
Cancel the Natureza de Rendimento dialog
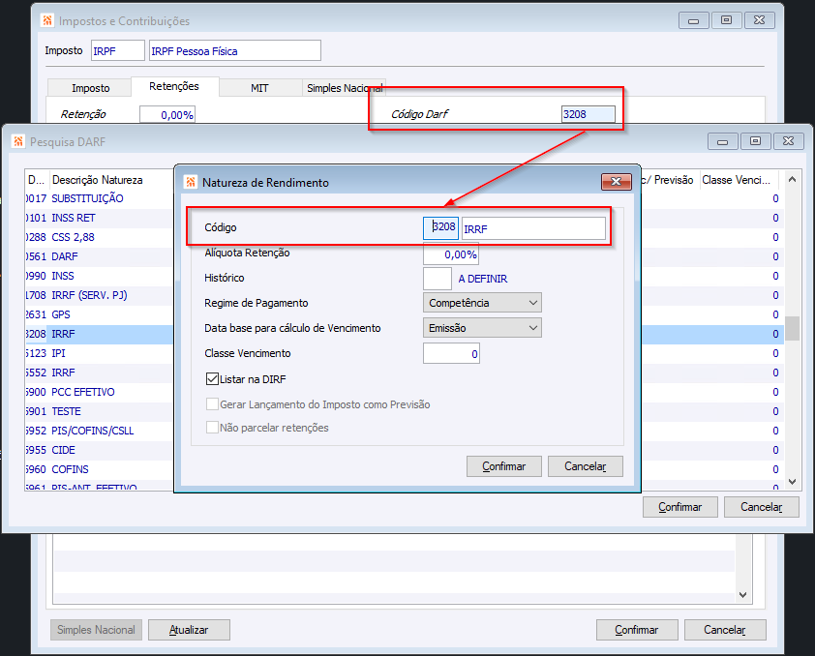point(586,466)
